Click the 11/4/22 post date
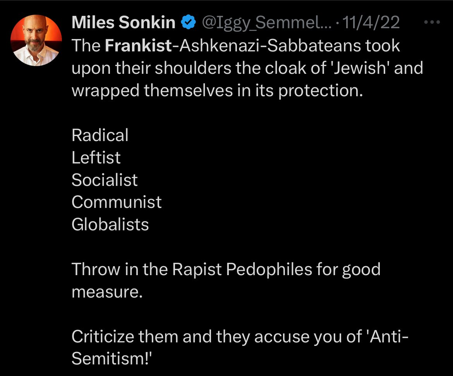This screenshot has height=376, width=453. 371,23
